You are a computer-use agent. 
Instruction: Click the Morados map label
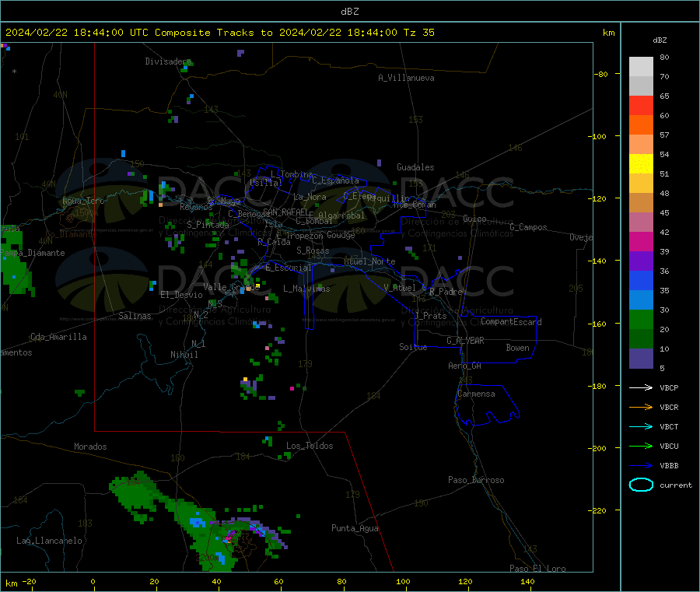click(90, 447)
